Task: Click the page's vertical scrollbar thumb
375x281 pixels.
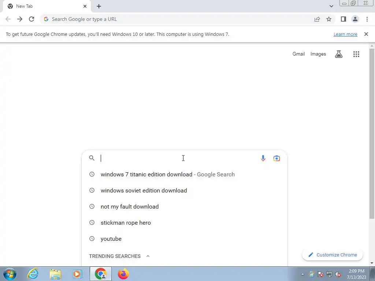Action: (x=372, y=133)
